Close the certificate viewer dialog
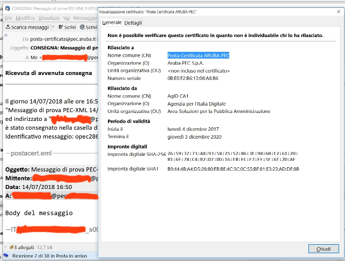Image resolution: width=345 pixels, height=261 pixels. click(x=339, y=12)
